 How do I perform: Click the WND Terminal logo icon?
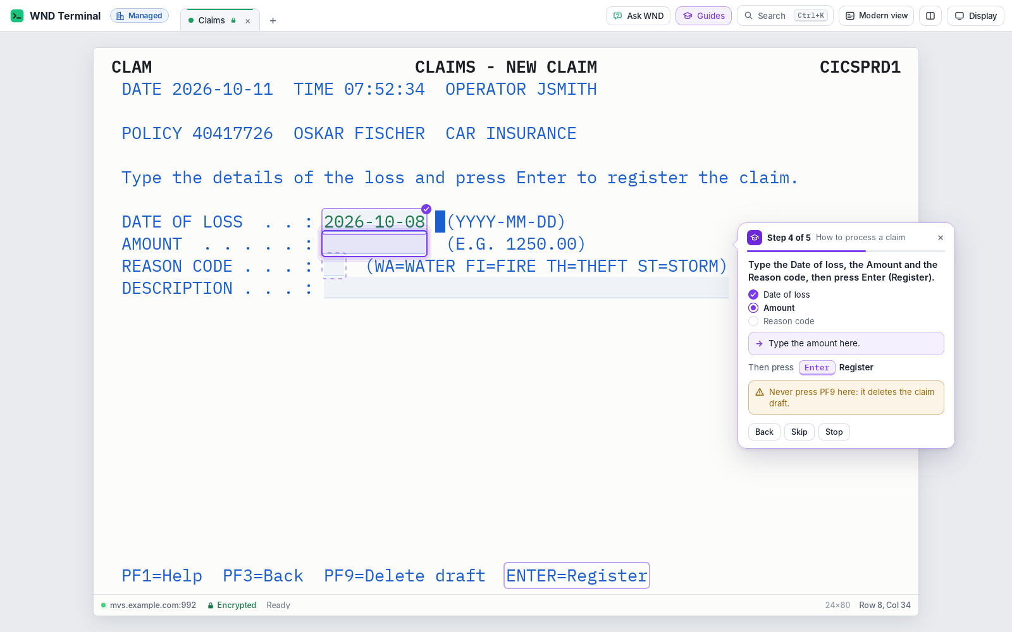(x=17, y=16)
